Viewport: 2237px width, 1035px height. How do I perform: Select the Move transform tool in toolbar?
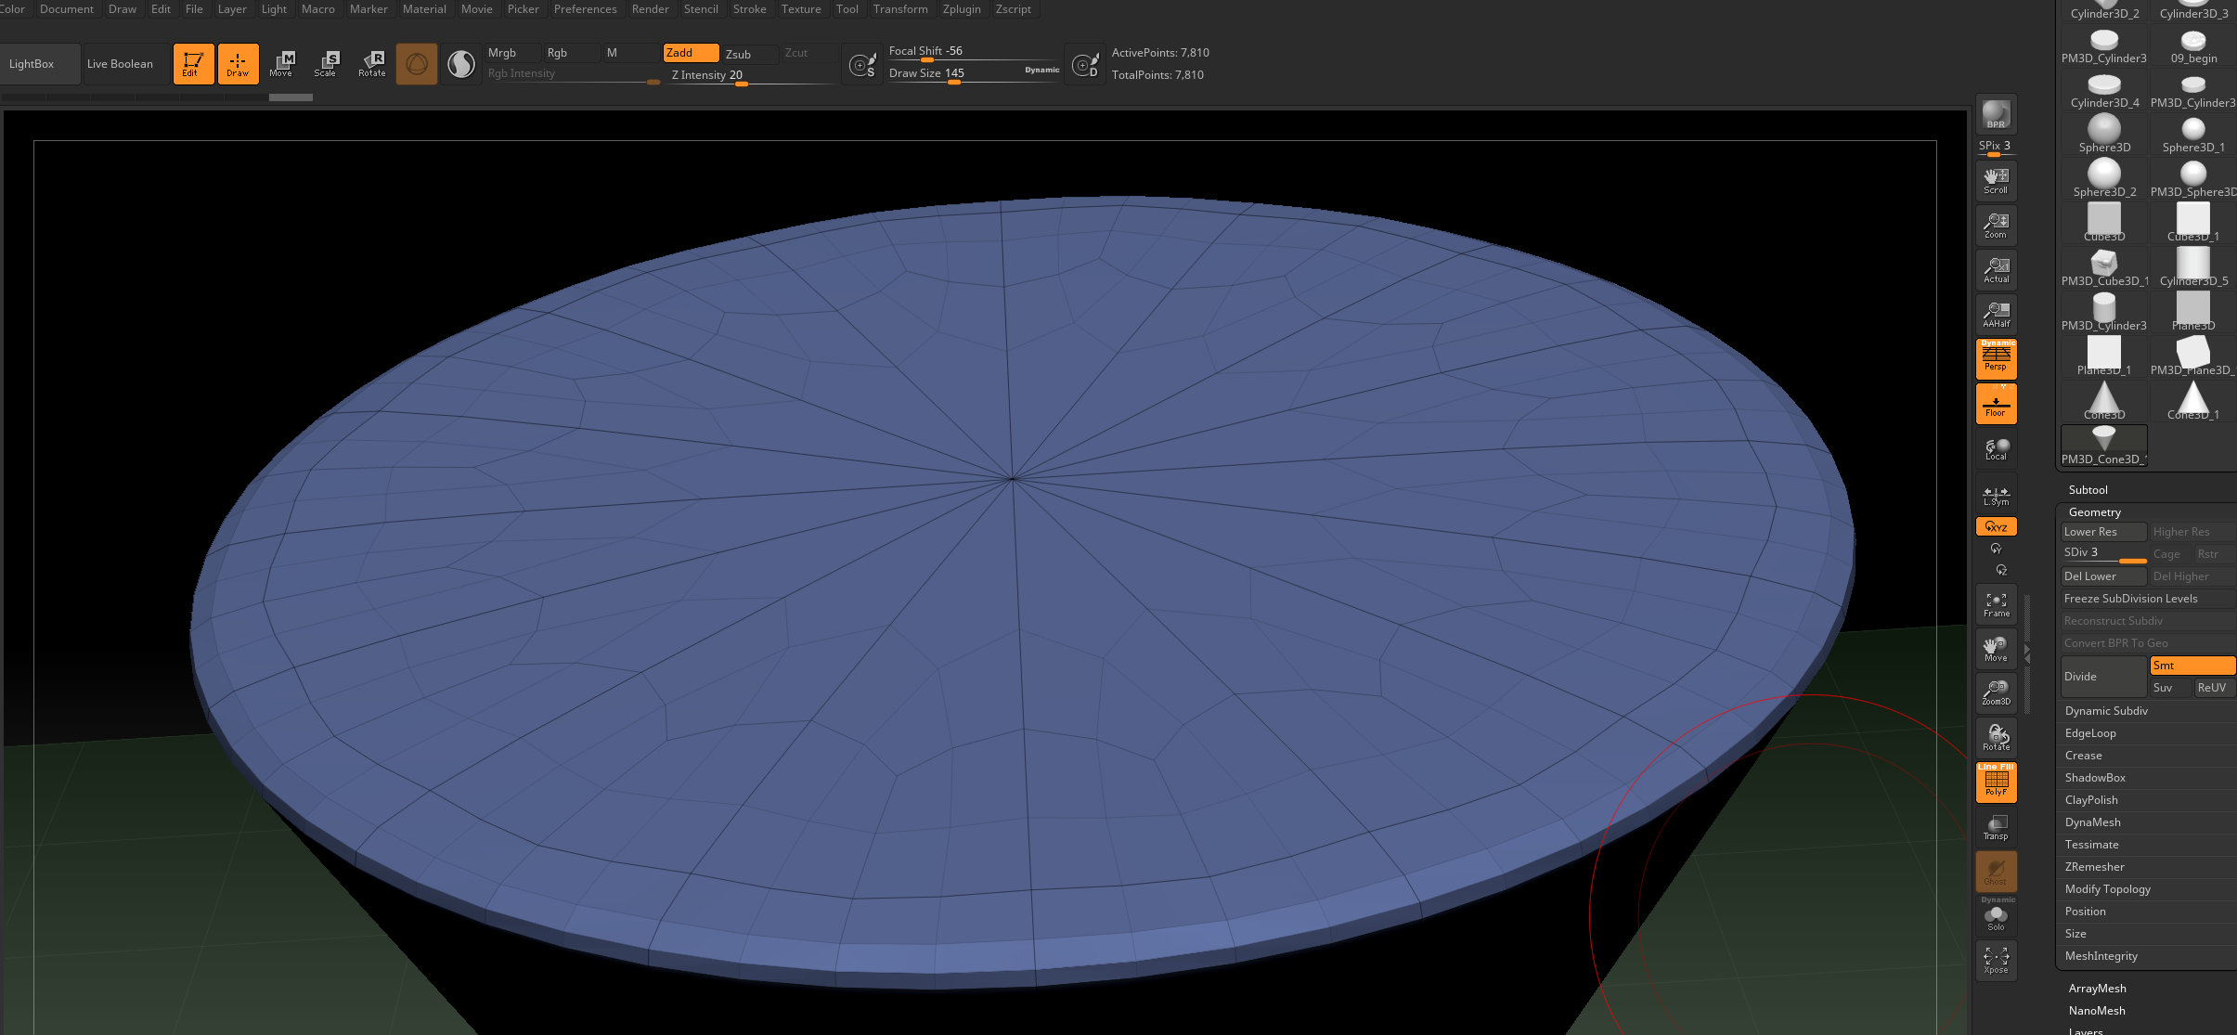tap(281, 64)
